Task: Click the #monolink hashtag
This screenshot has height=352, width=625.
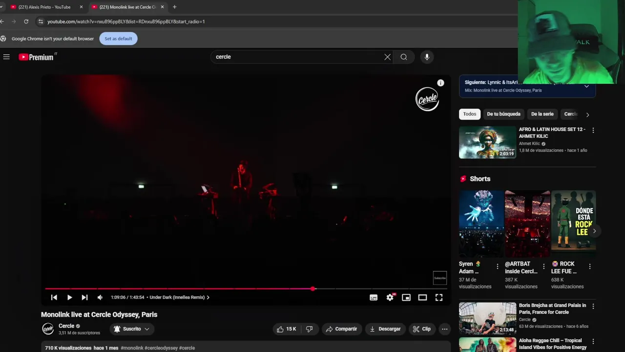Action: [132, 348]
